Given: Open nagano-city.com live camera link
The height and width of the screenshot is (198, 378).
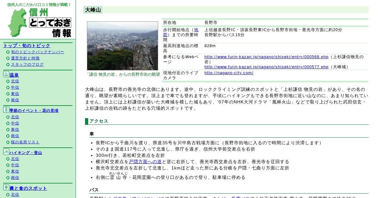Looking at the screenshot, I should [229, 73].
